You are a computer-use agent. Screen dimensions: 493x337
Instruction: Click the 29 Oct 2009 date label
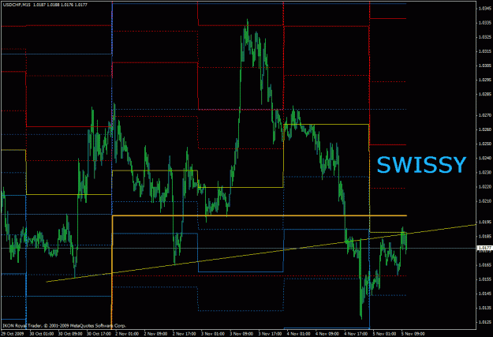click(x=12, y=334)
